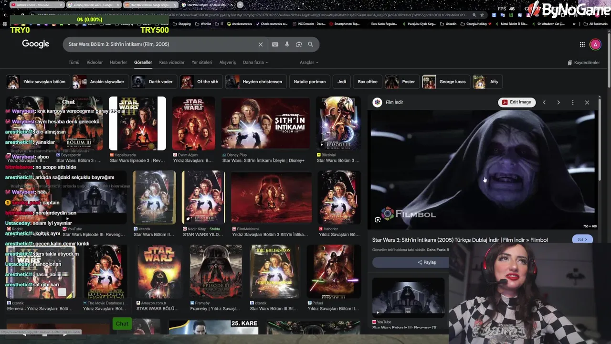Switch to 'Star Wars filmleri hangi sırayla' tab
Viewport: 611px width, 344px height.
pyautogui.click(x=150, y=5)
